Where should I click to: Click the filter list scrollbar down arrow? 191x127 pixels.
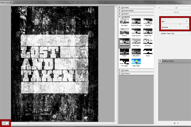tap(155, 123)
